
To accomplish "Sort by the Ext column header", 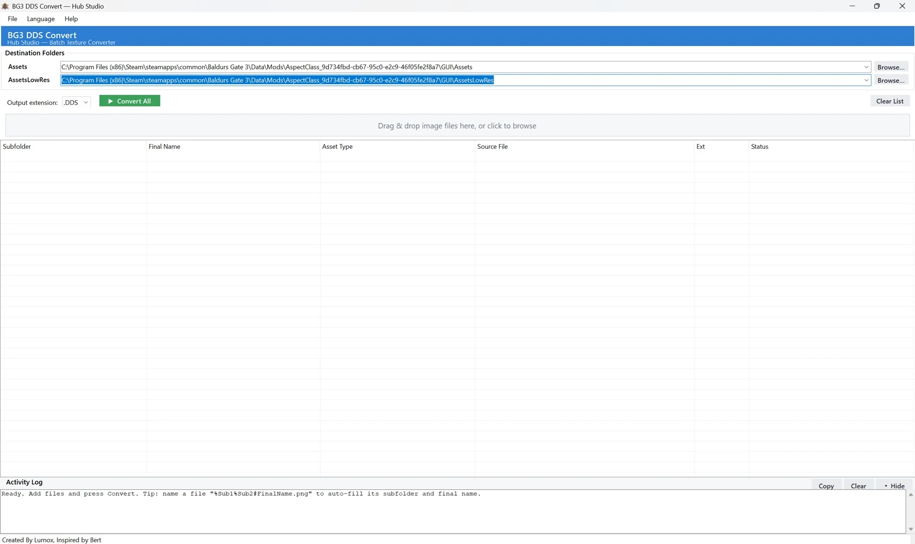I will tap(721, 146).
